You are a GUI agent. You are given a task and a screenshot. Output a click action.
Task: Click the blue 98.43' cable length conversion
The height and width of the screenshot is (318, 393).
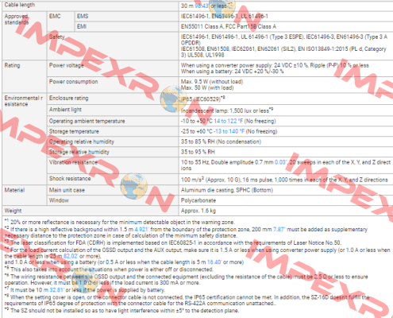[x=202, y=6]
